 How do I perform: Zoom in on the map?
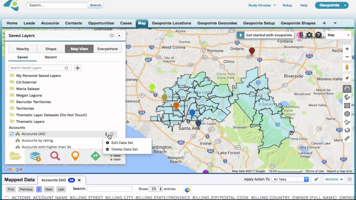(347, 49)
